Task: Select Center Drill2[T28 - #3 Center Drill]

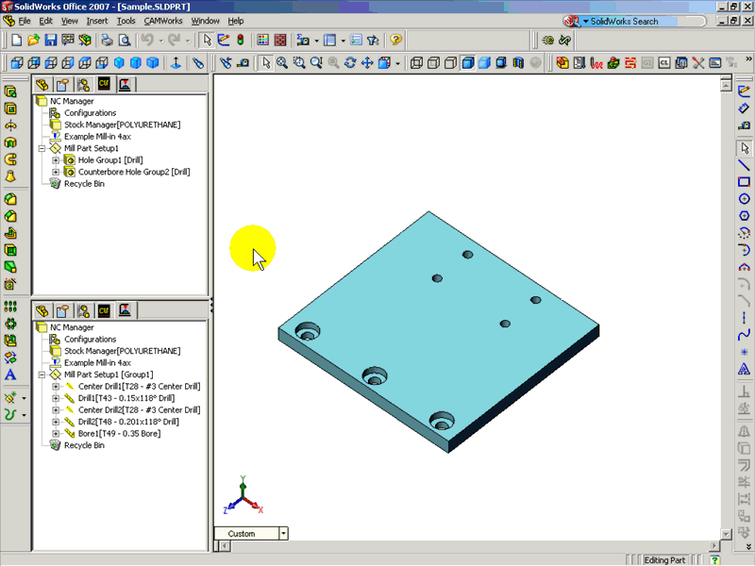Action: (139, 410)
